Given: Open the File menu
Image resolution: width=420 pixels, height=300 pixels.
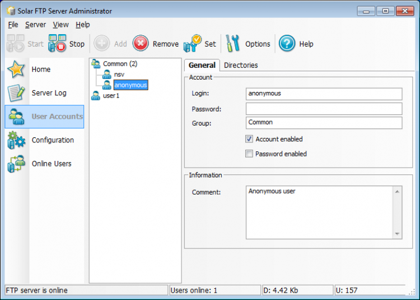Looking at the screenshot, I should pos(13,25).
